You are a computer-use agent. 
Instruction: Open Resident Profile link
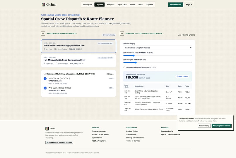(167, 131)
